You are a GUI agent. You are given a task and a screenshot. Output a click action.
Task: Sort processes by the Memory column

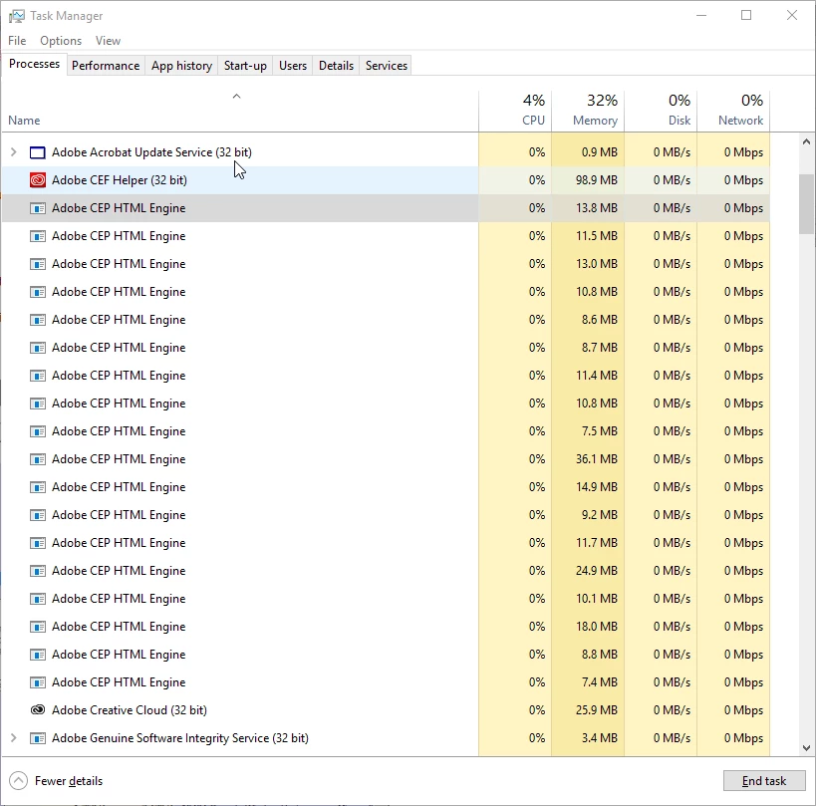[x=588, y=111]
